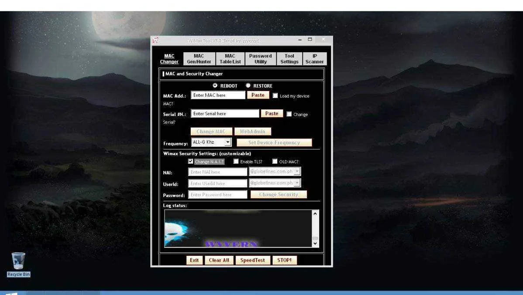
Task: Tick the OLD MAC checkbox
Action: click(275, 161)
